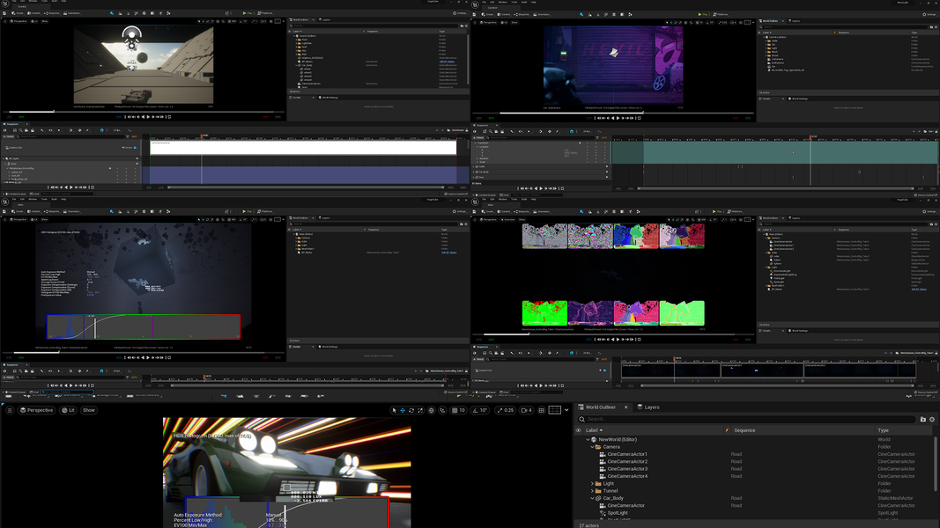Screen dimensions: 940x528
Task: Click top-left viewport scrub bar
Action: (x=144, y=112)
